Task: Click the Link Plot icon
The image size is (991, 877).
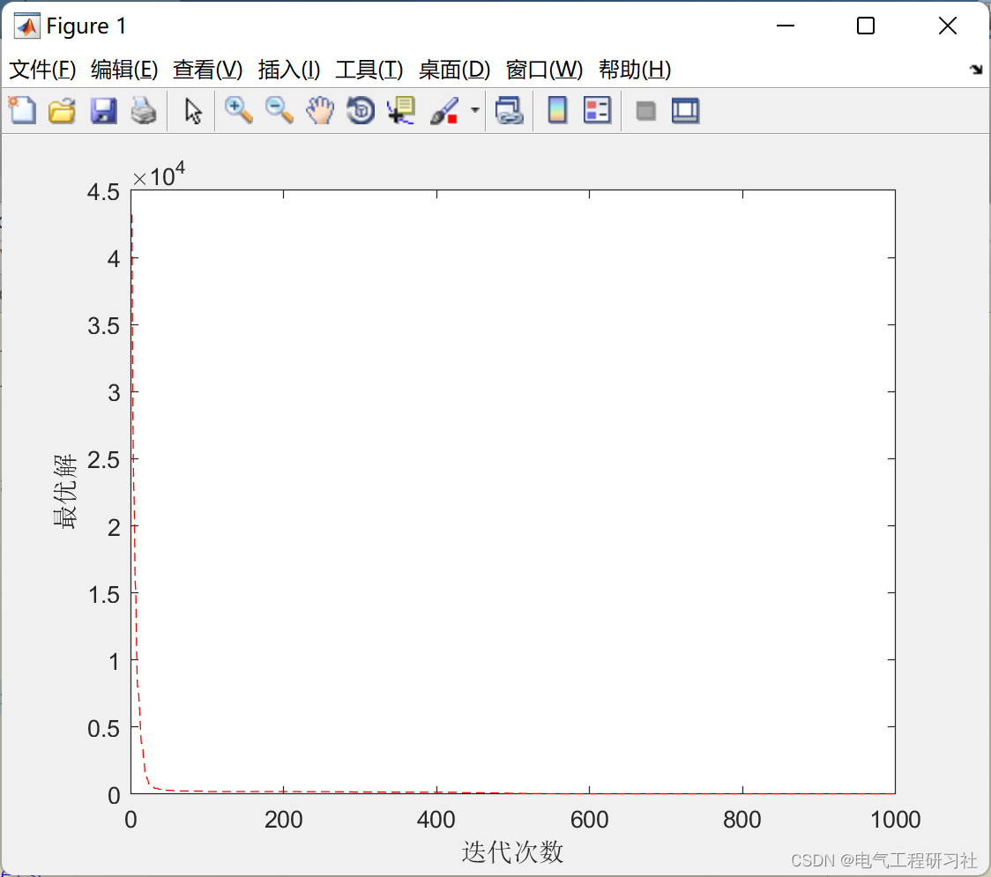Action: [510, 110]
